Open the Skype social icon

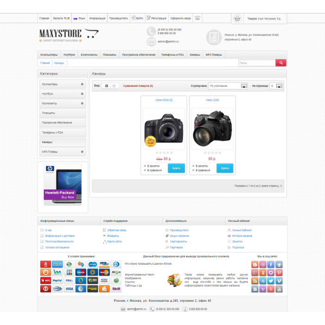pyautogui.click(x=263, y=281)
